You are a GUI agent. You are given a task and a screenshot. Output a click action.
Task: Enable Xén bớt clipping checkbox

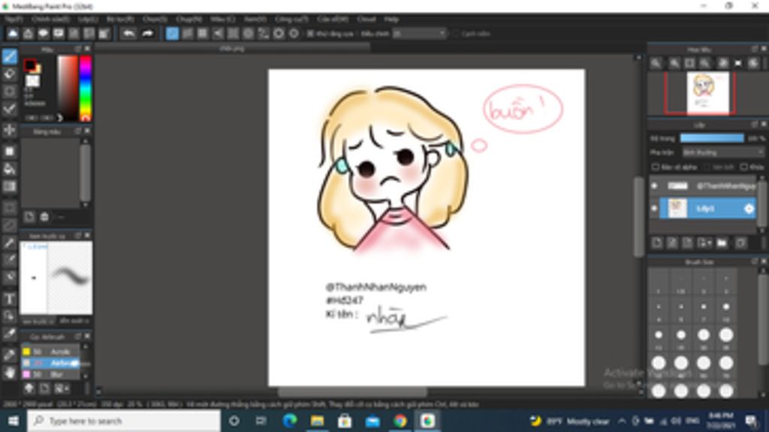tap(707, 167)
